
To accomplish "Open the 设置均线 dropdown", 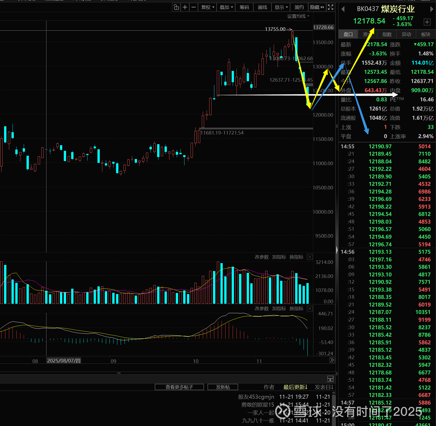I will pos(298,16).
